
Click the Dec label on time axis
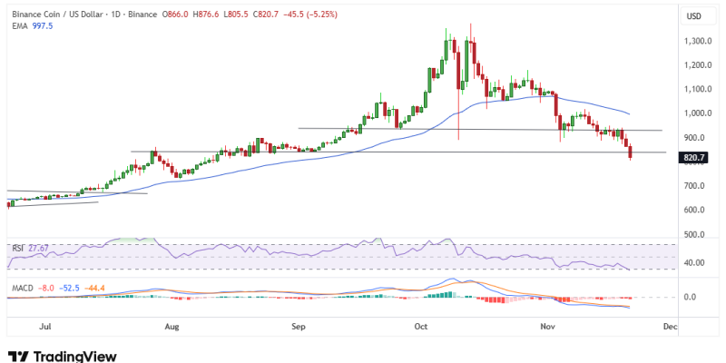tap(670, 323)
